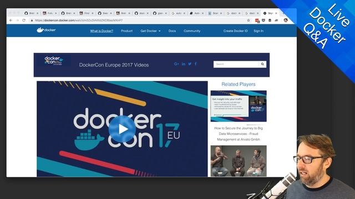The height and width of the screenshot is (199, 355).
Task: Click the Docker whale logo in navbar
Action: click(46, 30)
